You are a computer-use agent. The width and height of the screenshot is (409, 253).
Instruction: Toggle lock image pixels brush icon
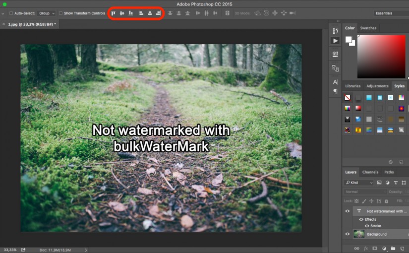[364, 201]
